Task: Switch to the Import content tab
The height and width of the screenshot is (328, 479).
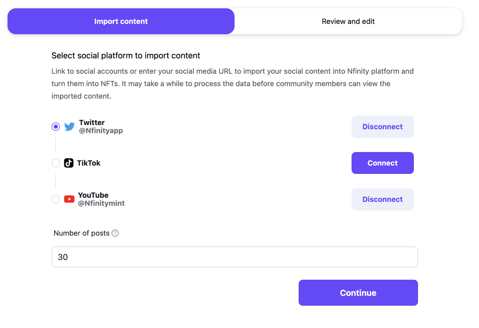Action: coord(121,21)
